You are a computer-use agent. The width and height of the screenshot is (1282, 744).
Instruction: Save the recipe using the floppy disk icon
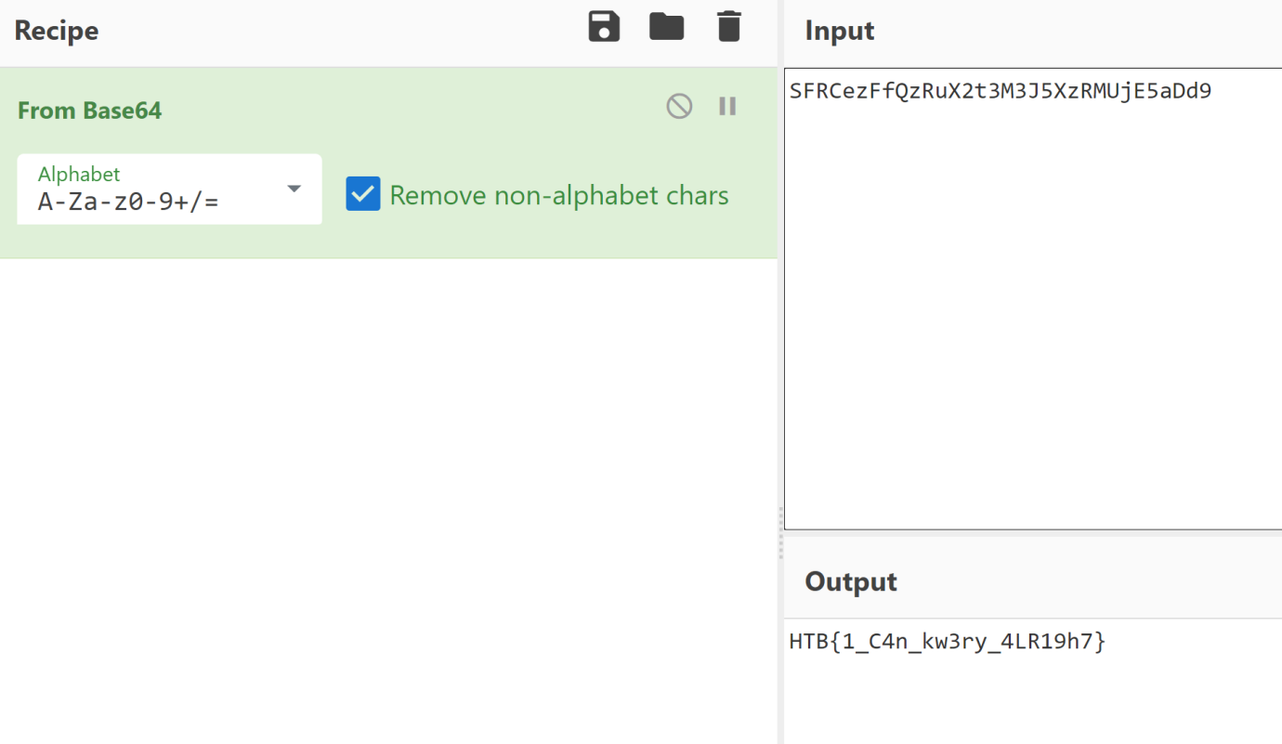604,28
